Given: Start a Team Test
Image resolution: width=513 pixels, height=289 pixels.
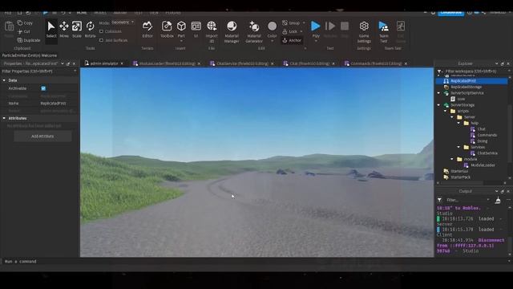Looking at the screenshot, I should [383, 31].
